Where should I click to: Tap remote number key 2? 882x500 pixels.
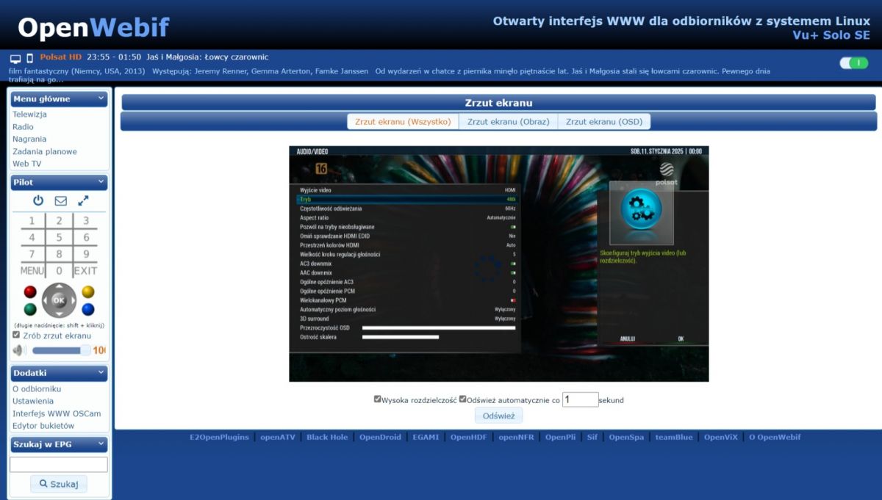click(x=60, y=221)
